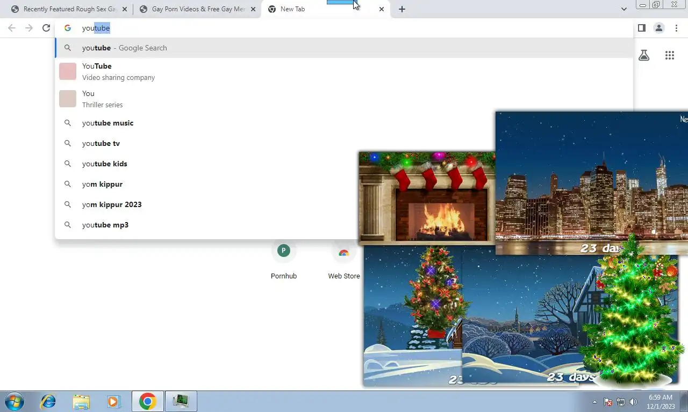
Task: Close the Gay Porn Videos tab
Action: (x=253, y=9)
